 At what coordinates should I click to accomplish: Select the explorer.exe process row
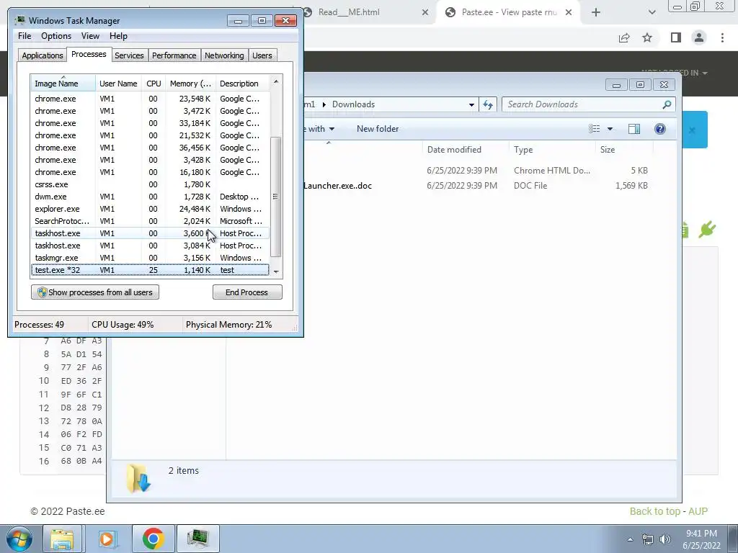150,209
